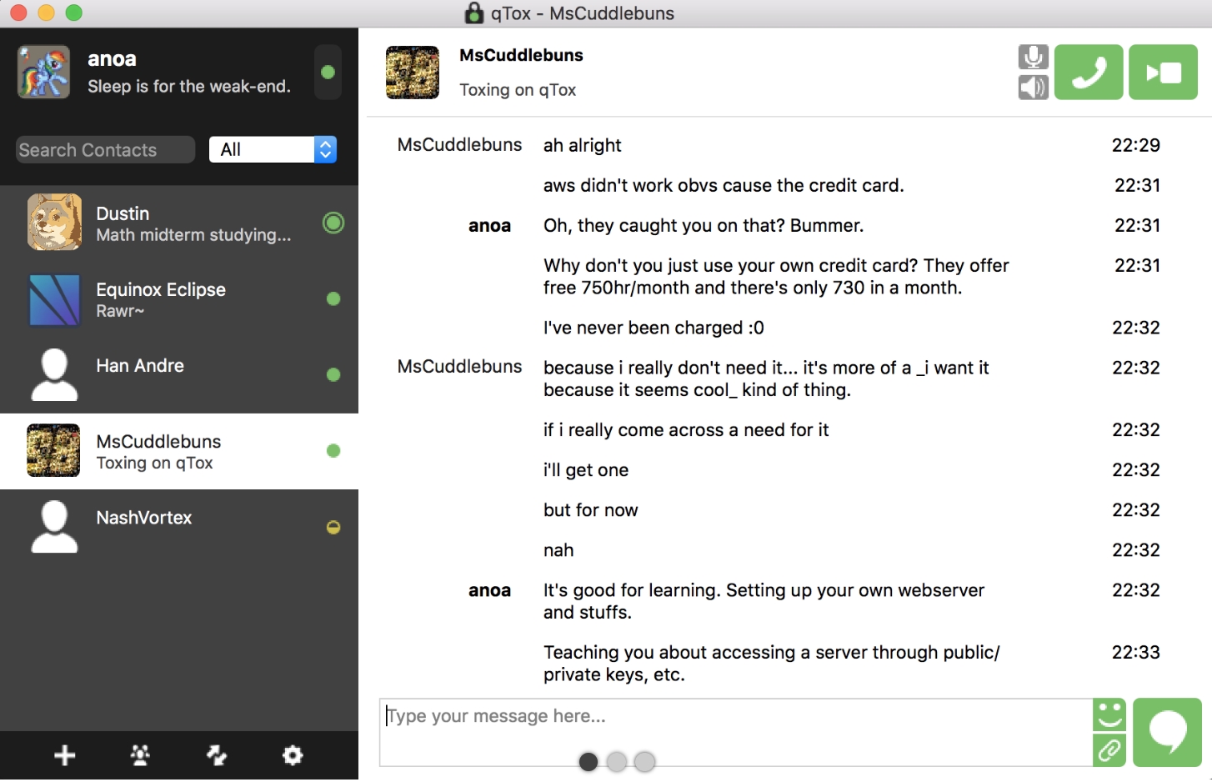Open the All contacts filter dropdown
Screen dimensions: 1212x782
click(273, 149)
